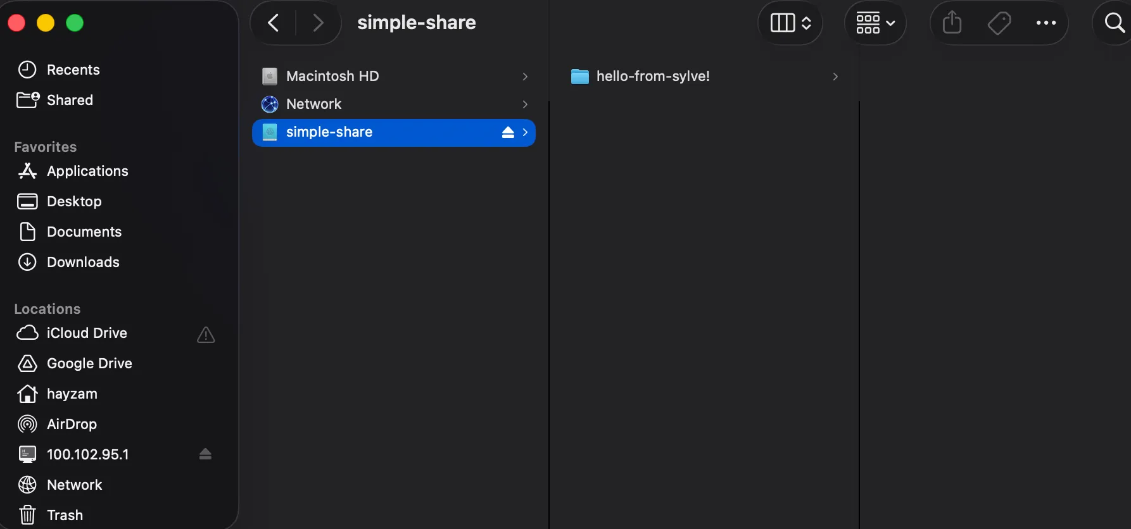Open the grouping dropdown in the toolbar
Viewport: 1131px width, 529px height.
(x=875, y=23)
